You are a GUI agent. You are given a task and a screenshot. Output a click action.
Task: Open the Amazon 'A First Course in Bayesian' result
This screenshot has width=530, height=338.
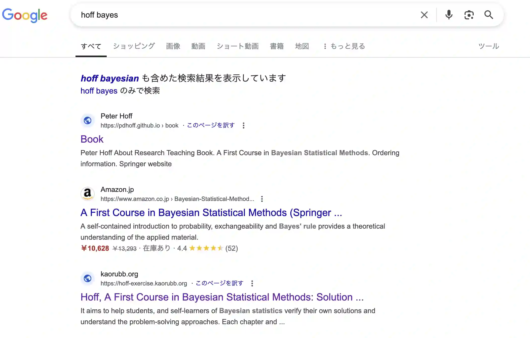pyautogui.click(x=211, y=213)
